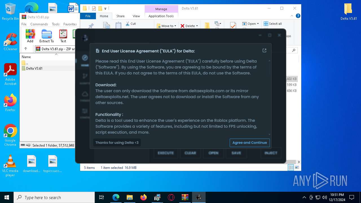The height and width of the screenshot is (203, 361).
Task: Switch to Home tab in Explorer
Action: coord(104,16)
